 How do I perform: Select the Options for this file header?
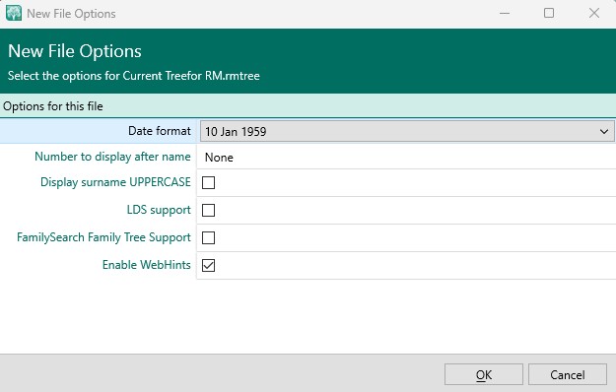[x=308, y=106]
